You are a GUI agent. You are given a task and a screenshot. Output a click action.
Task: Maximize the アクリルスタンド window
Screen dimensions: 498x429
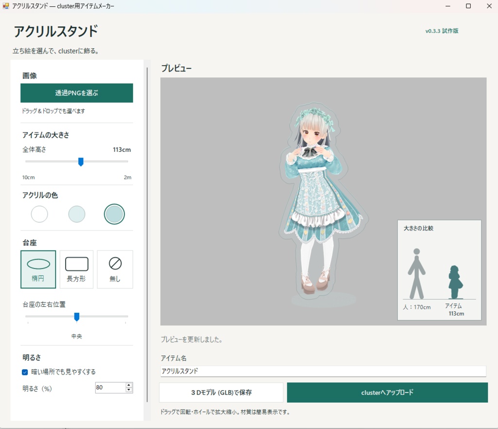pyautogui.click(x=468, y=6)
